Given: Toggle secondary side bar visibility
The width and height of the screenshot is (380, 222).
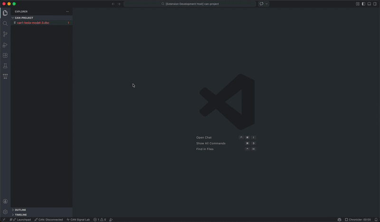Looking at the screenshot, I should pyautogui.click(x=375, y=4).
